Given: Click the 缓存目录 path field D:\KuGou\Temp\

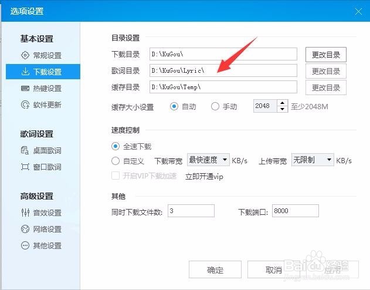Looking at the screenshot, I should [223, 87].
